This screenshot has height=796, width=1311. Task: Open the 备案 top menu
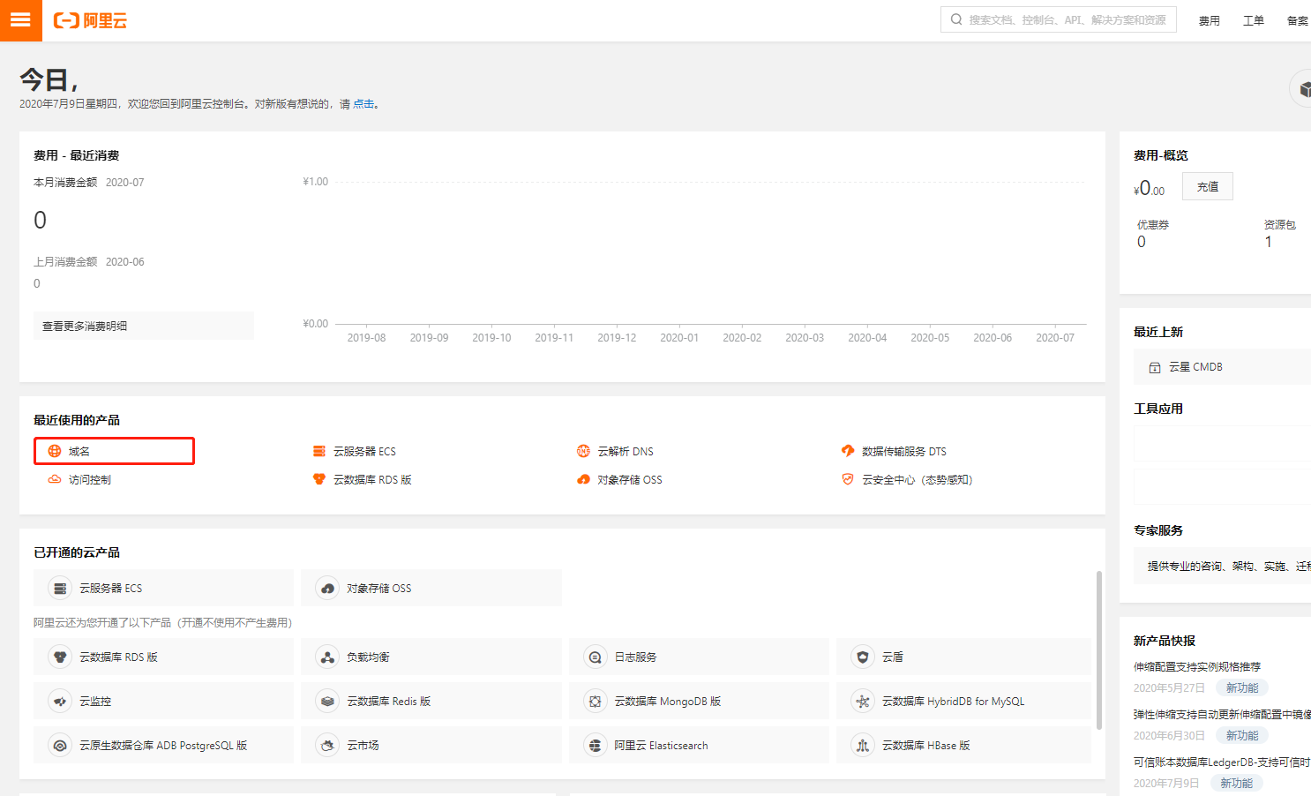1297,20
